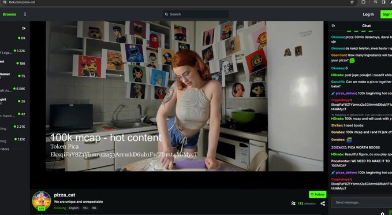Expand sidebar list with Show More

[5, 149]
